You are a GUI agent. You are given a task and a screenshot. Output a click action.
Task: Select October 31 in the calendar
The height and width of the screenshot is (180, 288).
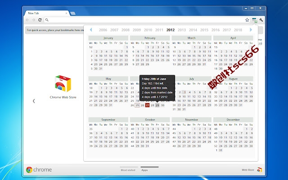tap(147, 146)
